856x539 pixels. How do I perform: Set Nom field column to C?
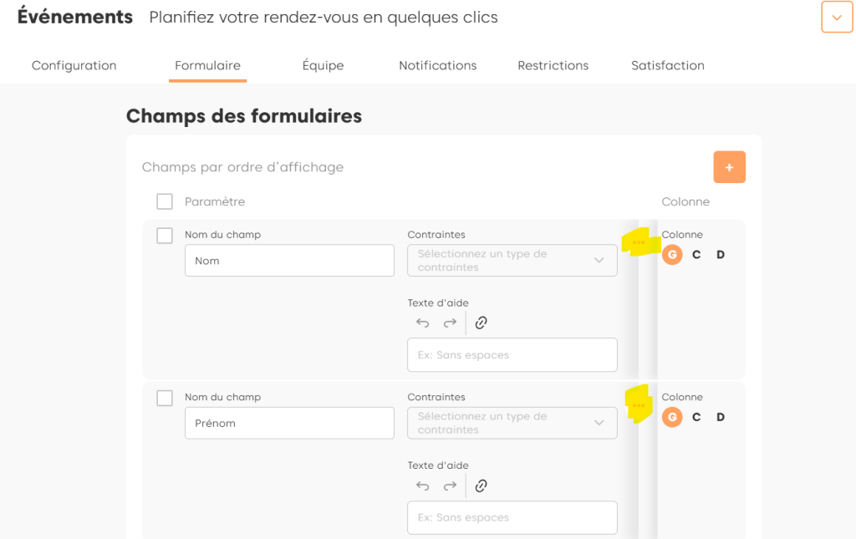pos(696,255)
